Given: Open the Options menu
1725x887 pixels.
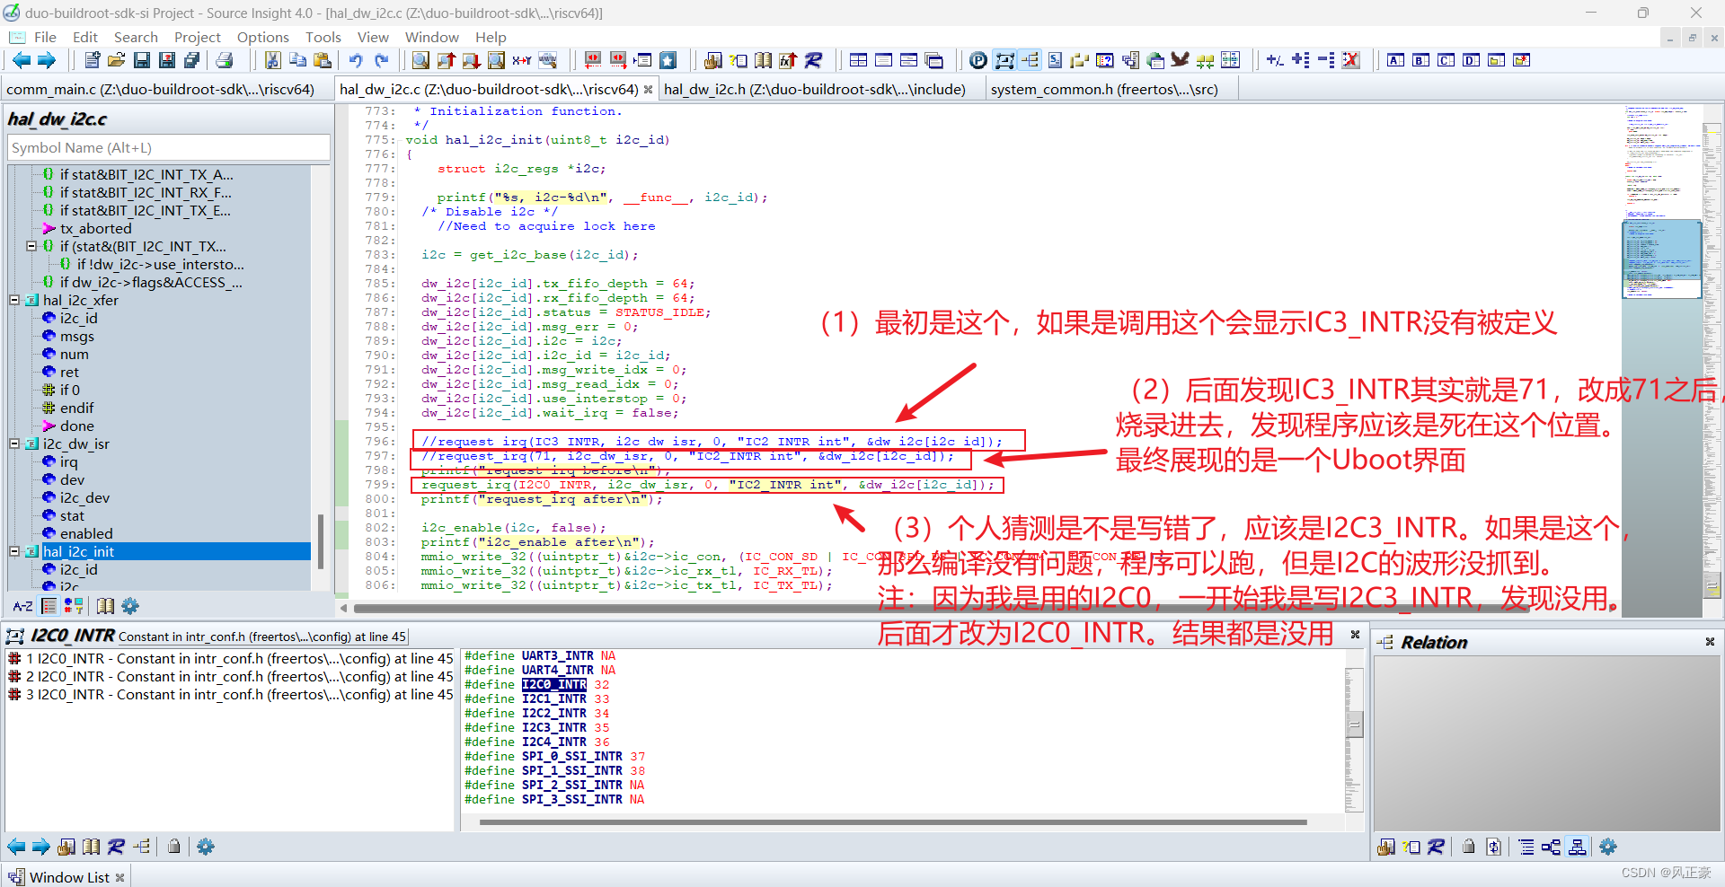Looking at the screenshot, I should click(263, 37).
